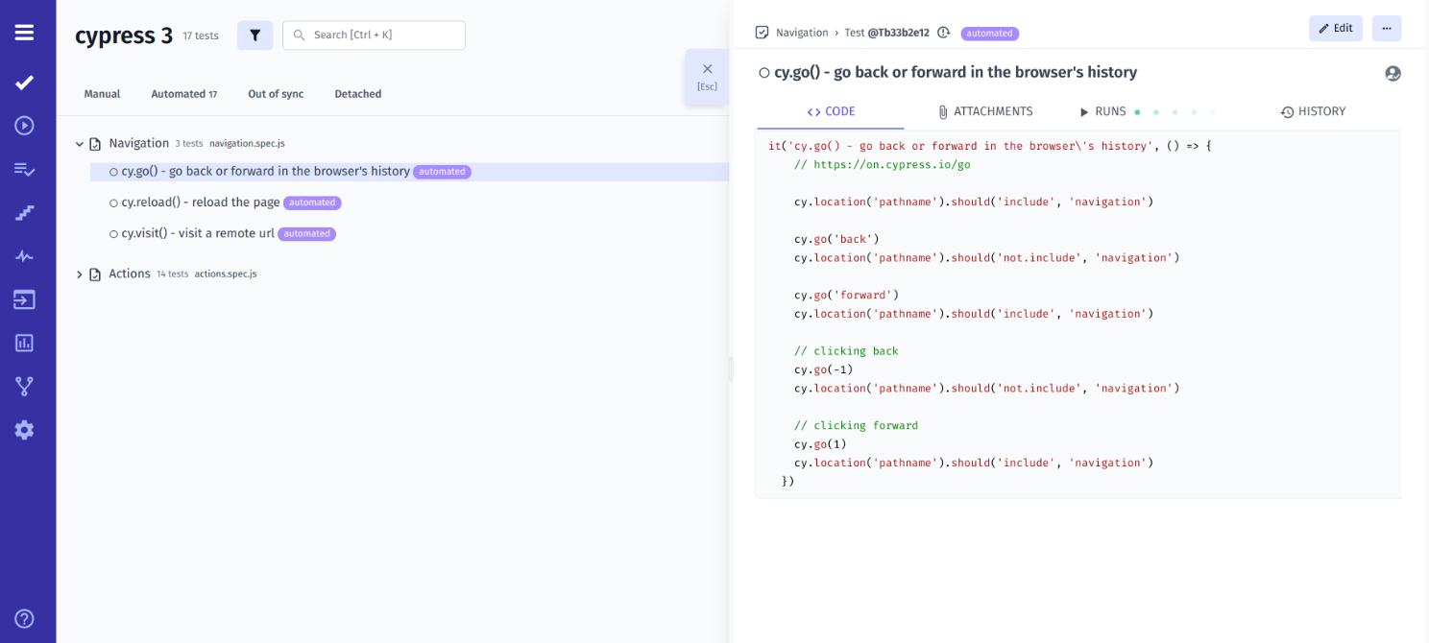This screenshot has width=1429, height=643.
Task: Open the Test Plans list icon
Action: tap(24, 169)
